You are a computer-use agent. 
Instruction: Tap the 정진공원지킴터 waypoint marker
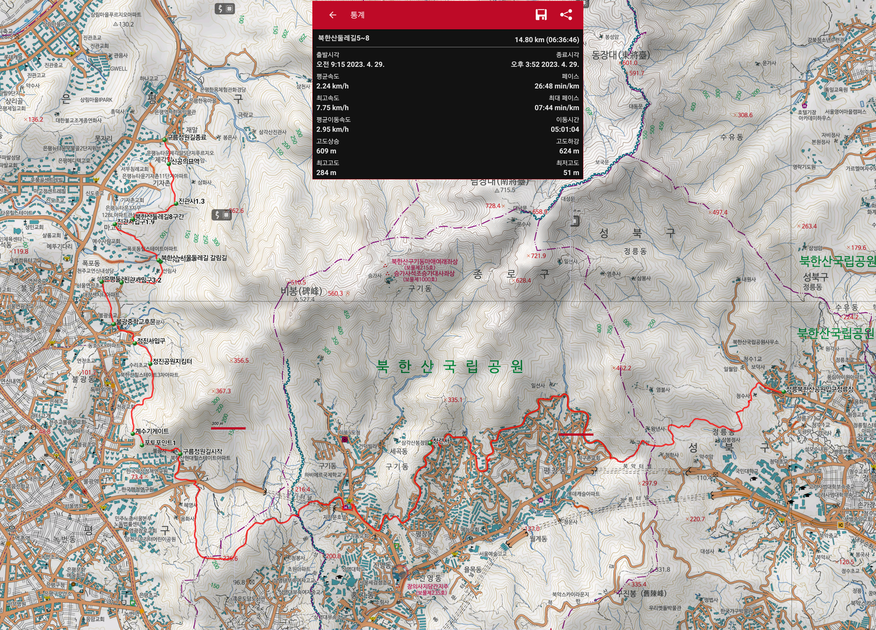(150, 364)
